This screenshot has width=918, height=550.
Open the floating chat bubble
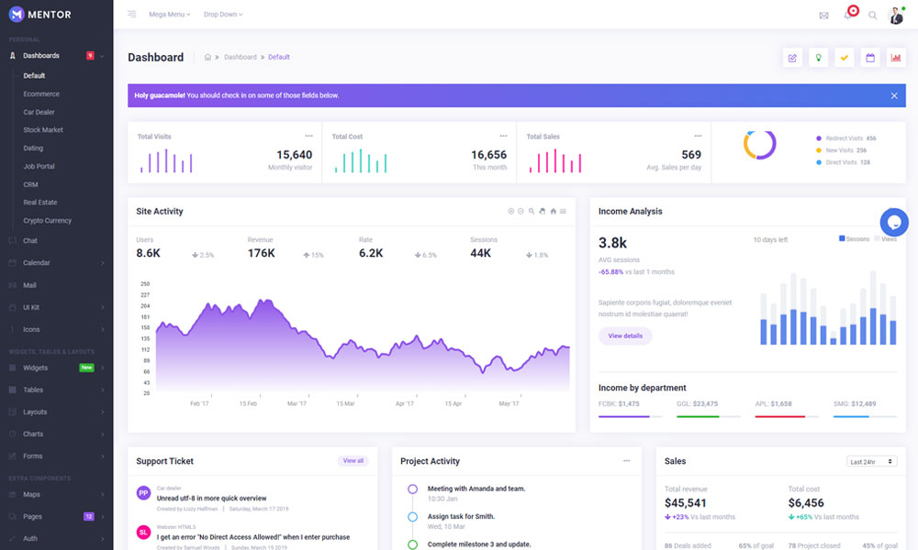click(894, 222)
